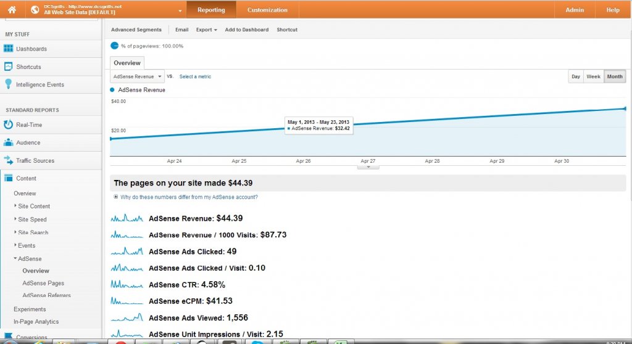Open the Content Overview report

25,194
